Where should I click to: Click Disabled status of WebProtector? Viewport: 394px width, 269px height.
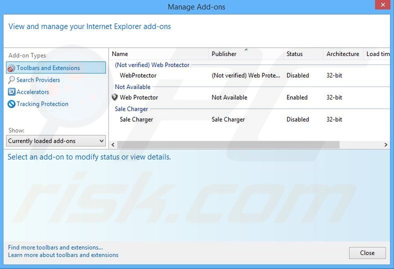click(298, 75)
